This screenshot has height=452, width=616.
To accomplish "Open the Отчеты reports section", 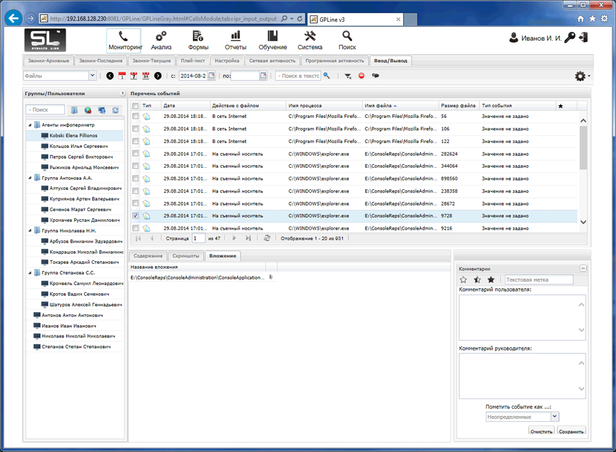I will coord(235,40).
